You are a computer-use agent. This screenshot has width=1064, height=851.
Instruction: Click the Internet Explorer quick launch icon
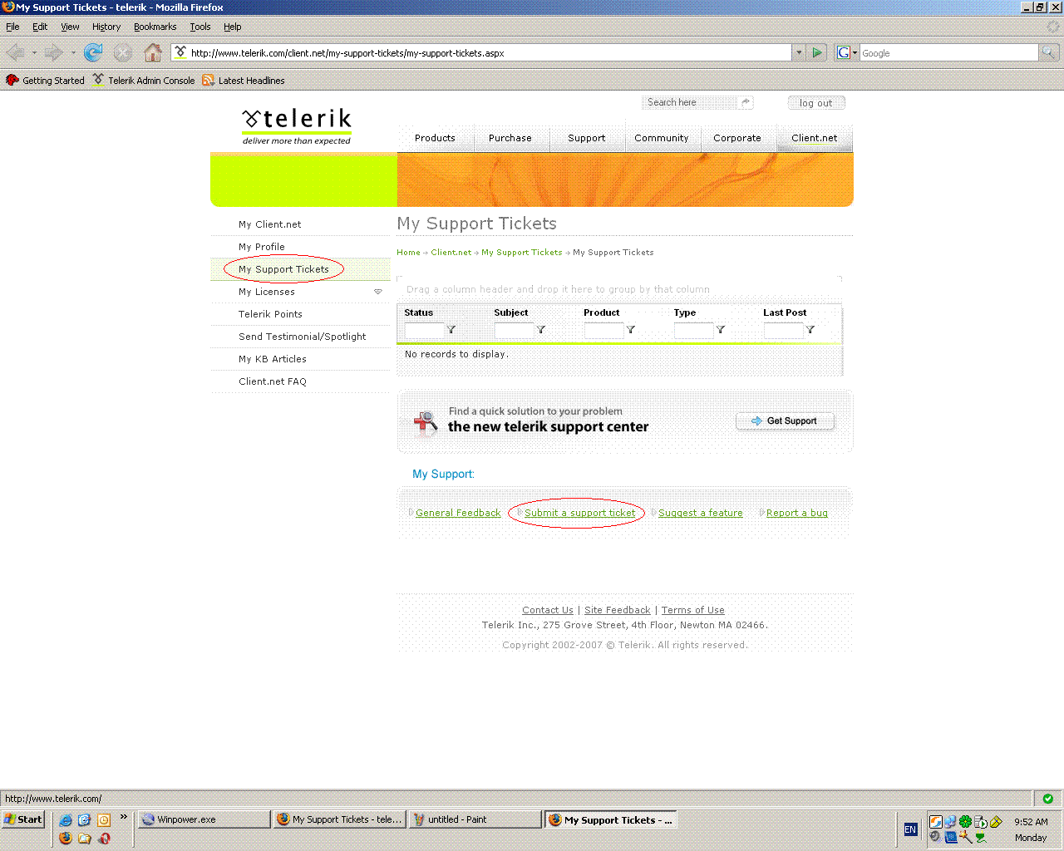point(66,819)
